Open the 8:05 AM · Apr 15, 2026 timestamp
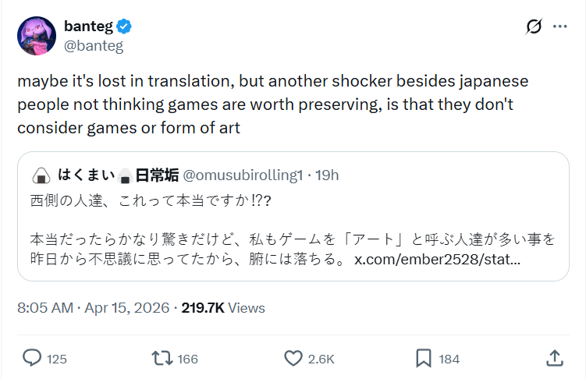 pyautogui.click(x=94, y=308)
